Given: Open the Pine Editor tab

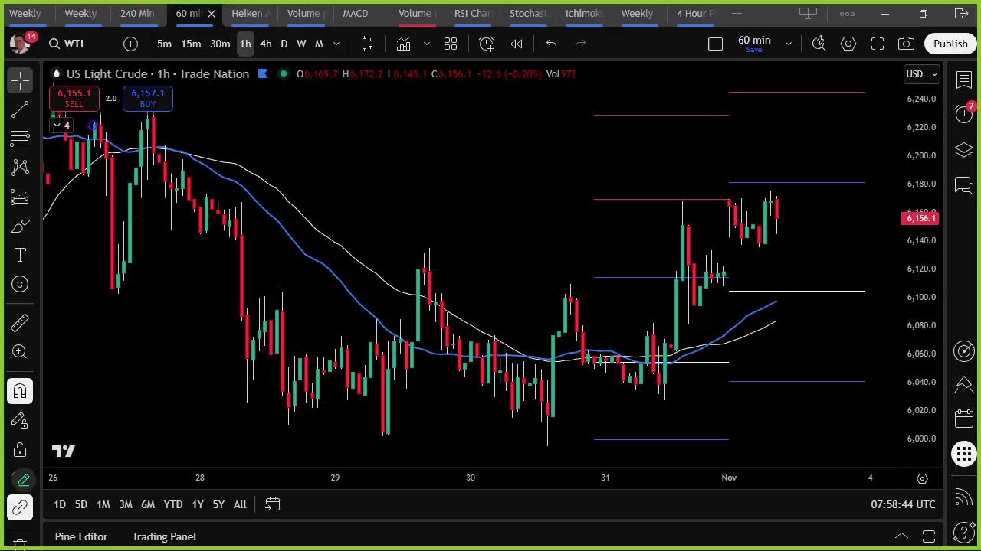Looking at the screenshot, I should click(x=81, y=536).
